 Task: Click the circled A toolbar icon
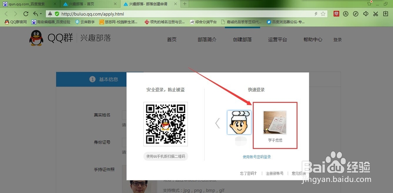[x=346, y=14]
